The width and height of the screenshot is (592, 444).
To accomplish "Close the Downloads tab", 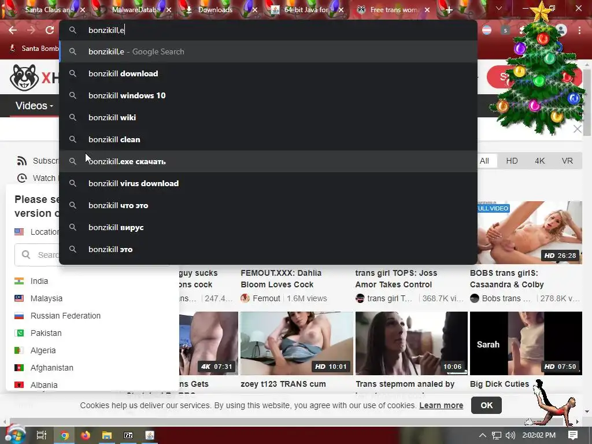I will [x=255, y=10].
